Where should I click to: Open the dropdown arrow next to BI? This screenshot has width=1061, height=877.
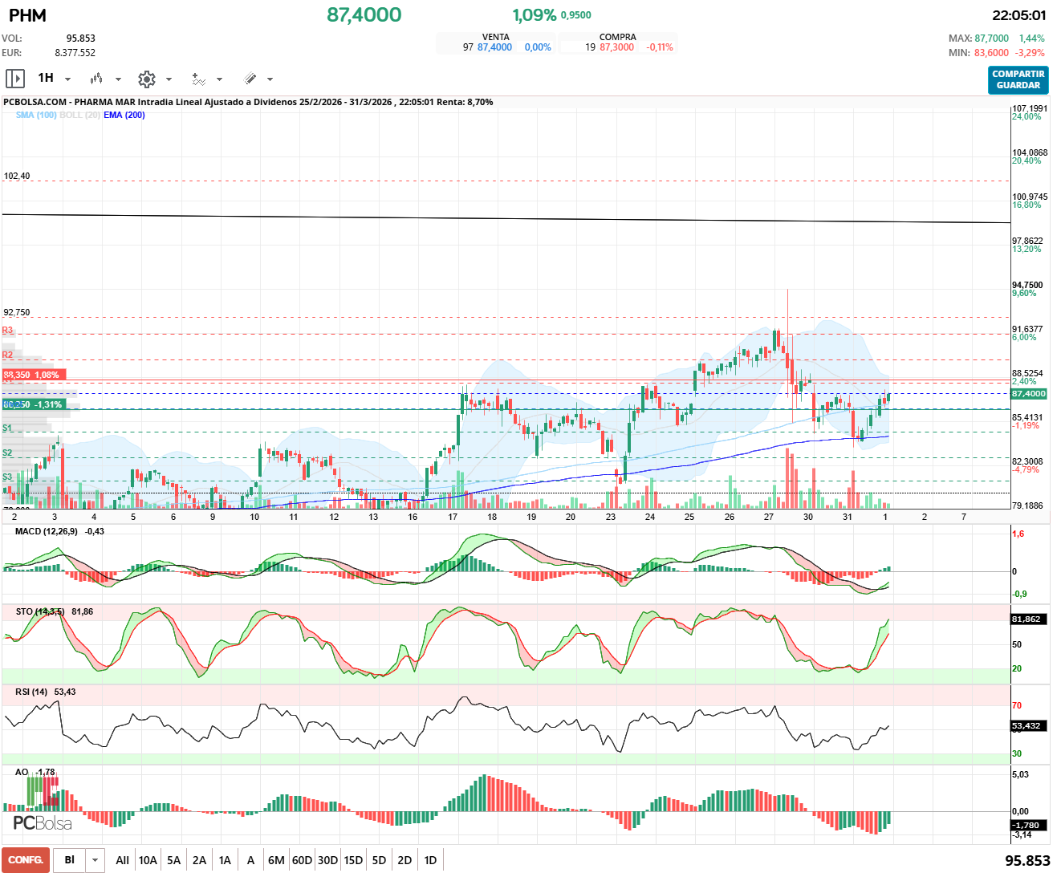pos(96,860)
